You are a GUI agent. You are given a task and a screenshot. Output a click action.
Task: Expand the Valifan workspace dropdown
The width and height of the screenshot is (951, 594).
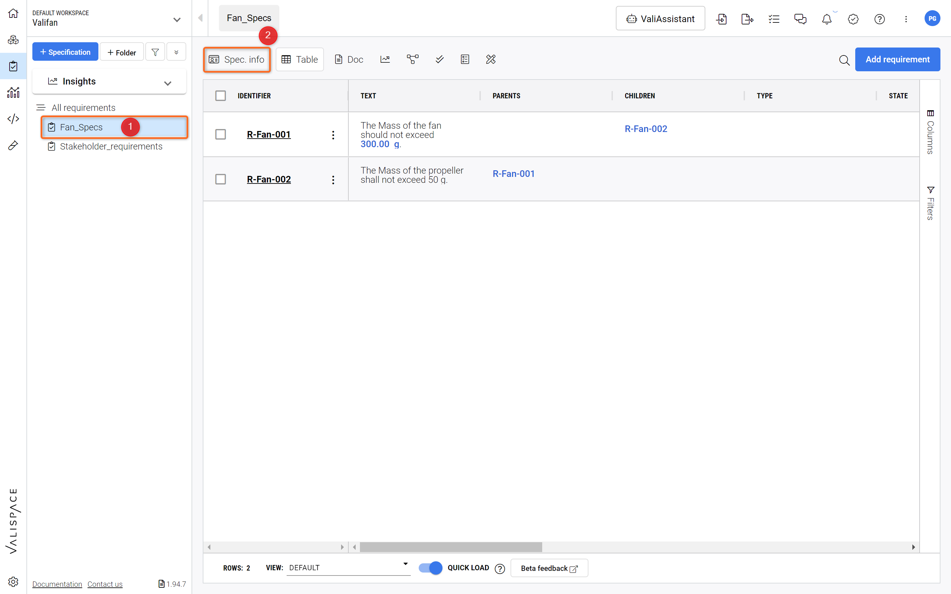point(177,19)
